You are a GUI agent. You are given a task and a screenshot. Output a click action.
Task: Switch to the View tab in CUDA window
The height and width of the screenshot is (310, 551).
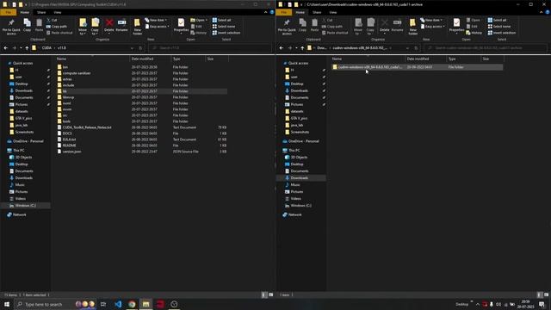pos(58,12)
